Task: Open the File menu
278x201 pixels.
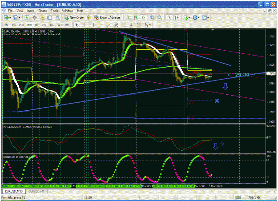Action: click(10, 11)
